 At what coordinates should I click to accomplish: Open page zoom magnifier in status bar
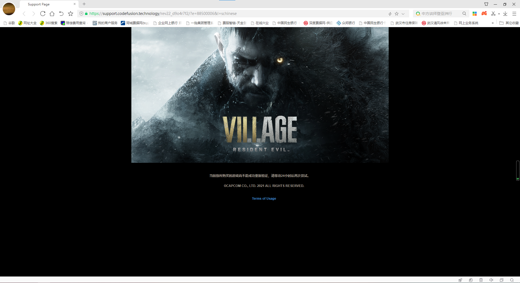[512, 280]
